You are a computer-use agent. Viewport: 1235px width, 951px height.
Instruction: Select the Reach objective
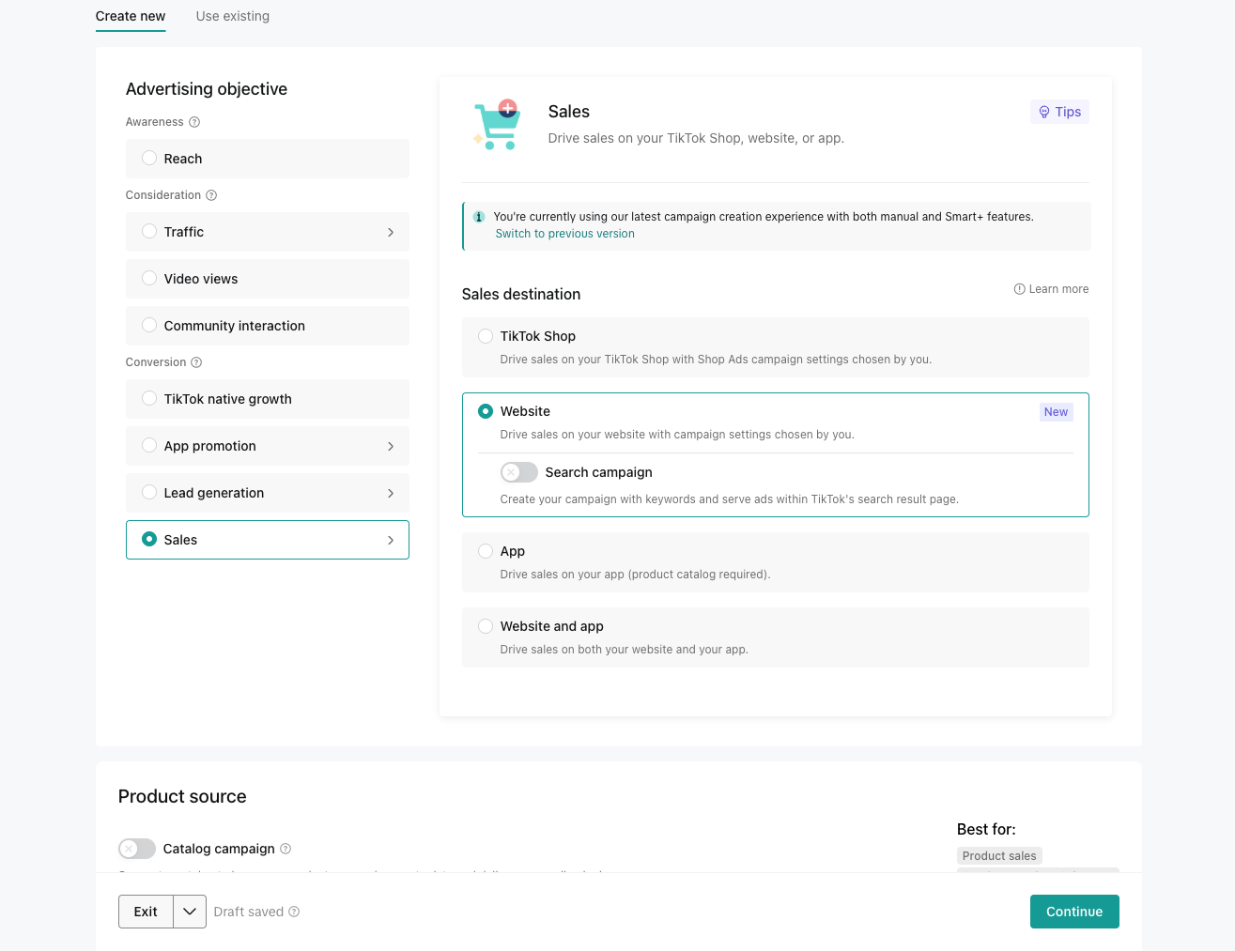pyautogui.click(x=268, y=159)
